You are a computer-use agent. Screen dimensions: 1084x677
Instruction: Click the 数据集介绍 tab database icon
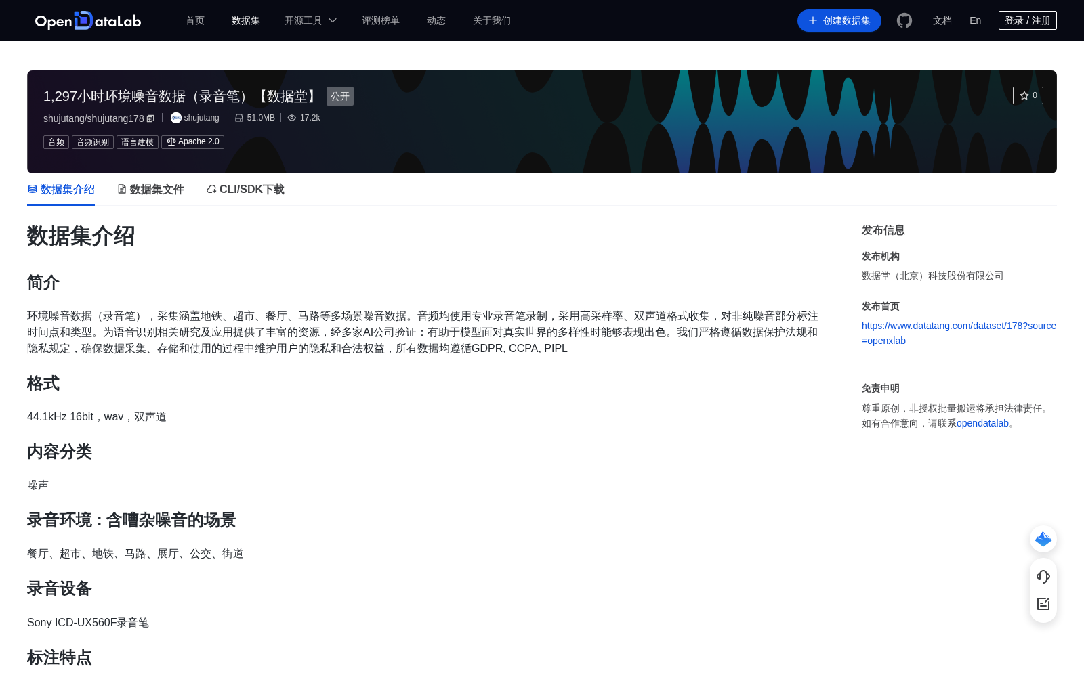pos(32,189)
